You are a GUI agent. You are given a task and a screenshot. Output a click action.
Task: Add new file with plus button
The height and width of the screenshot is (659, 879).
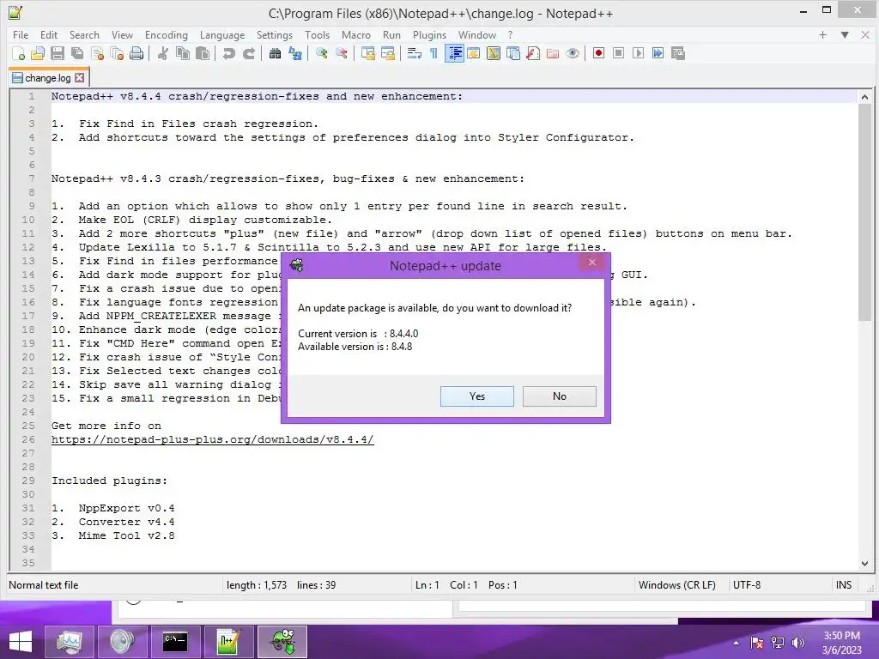pos(822,34)
